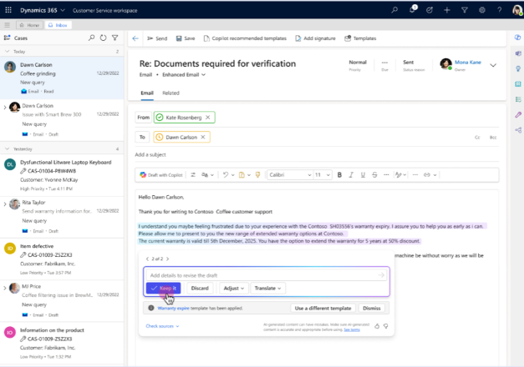Click the Add signature command
Screen dimensions: 524x367
(314, 38)
